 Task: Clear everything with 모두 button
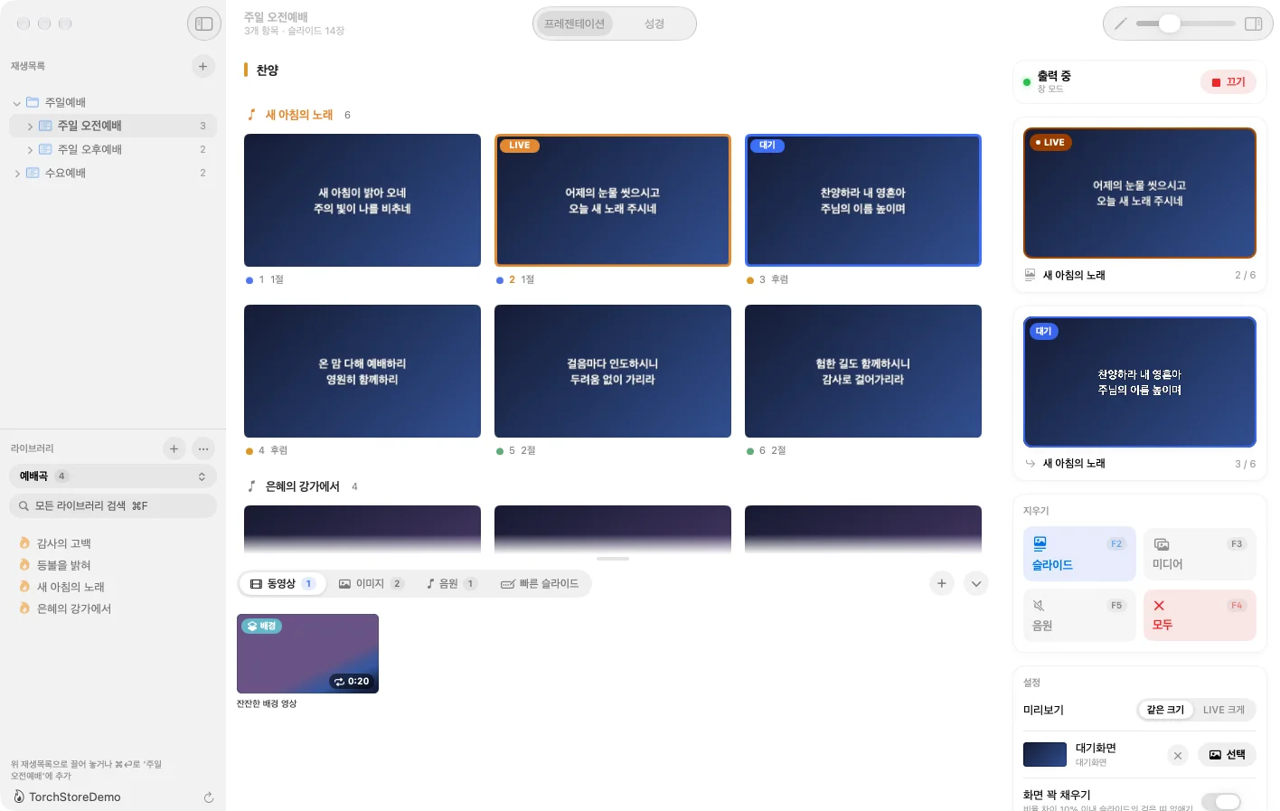[1200, 616]
